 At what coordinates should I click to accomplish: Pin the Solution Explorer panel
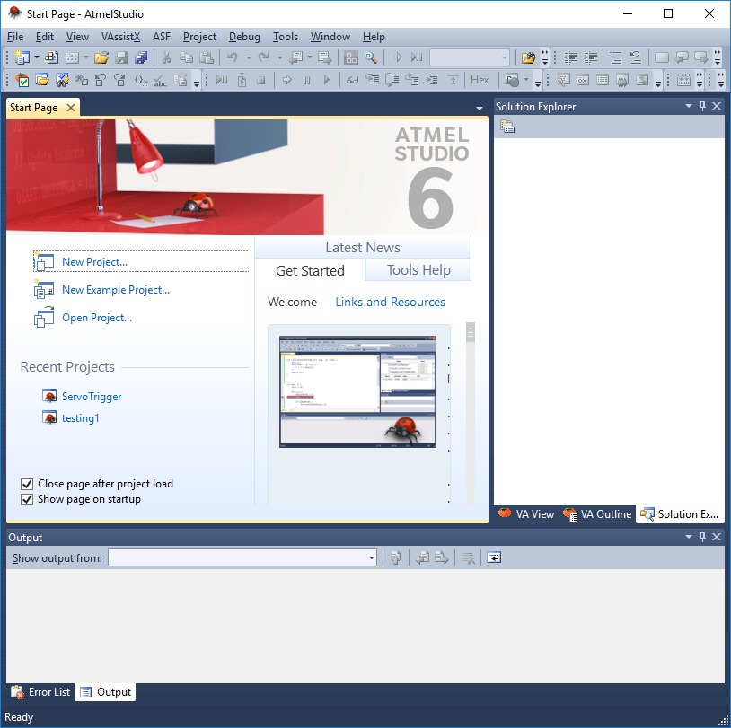(x=702, y=106)
